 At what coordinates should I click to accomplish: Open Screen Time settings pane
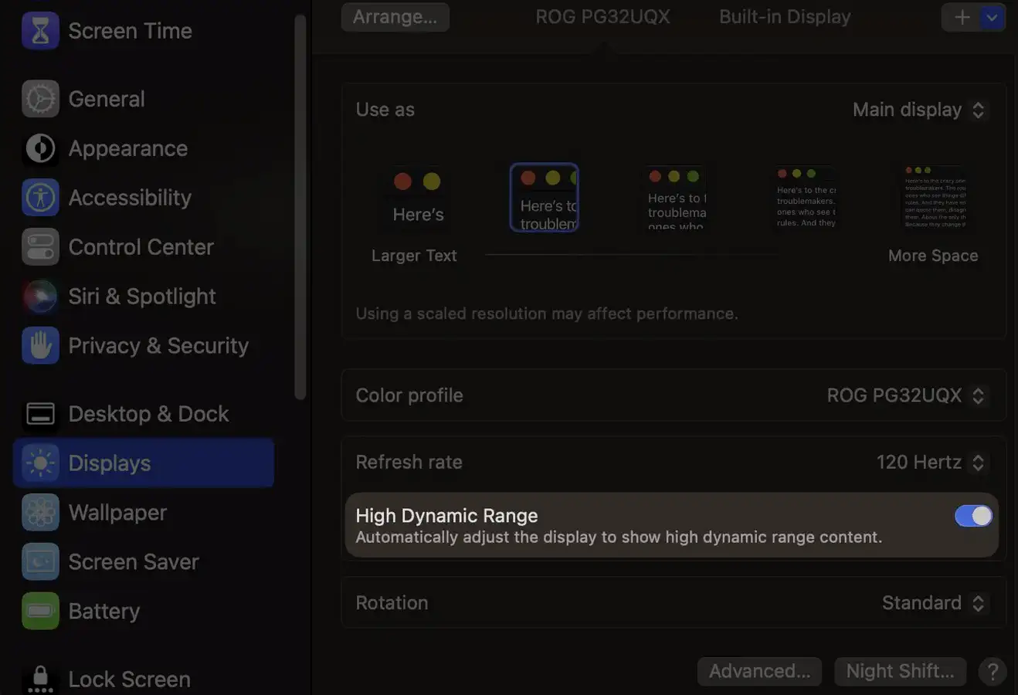click(x=144, y=31)
